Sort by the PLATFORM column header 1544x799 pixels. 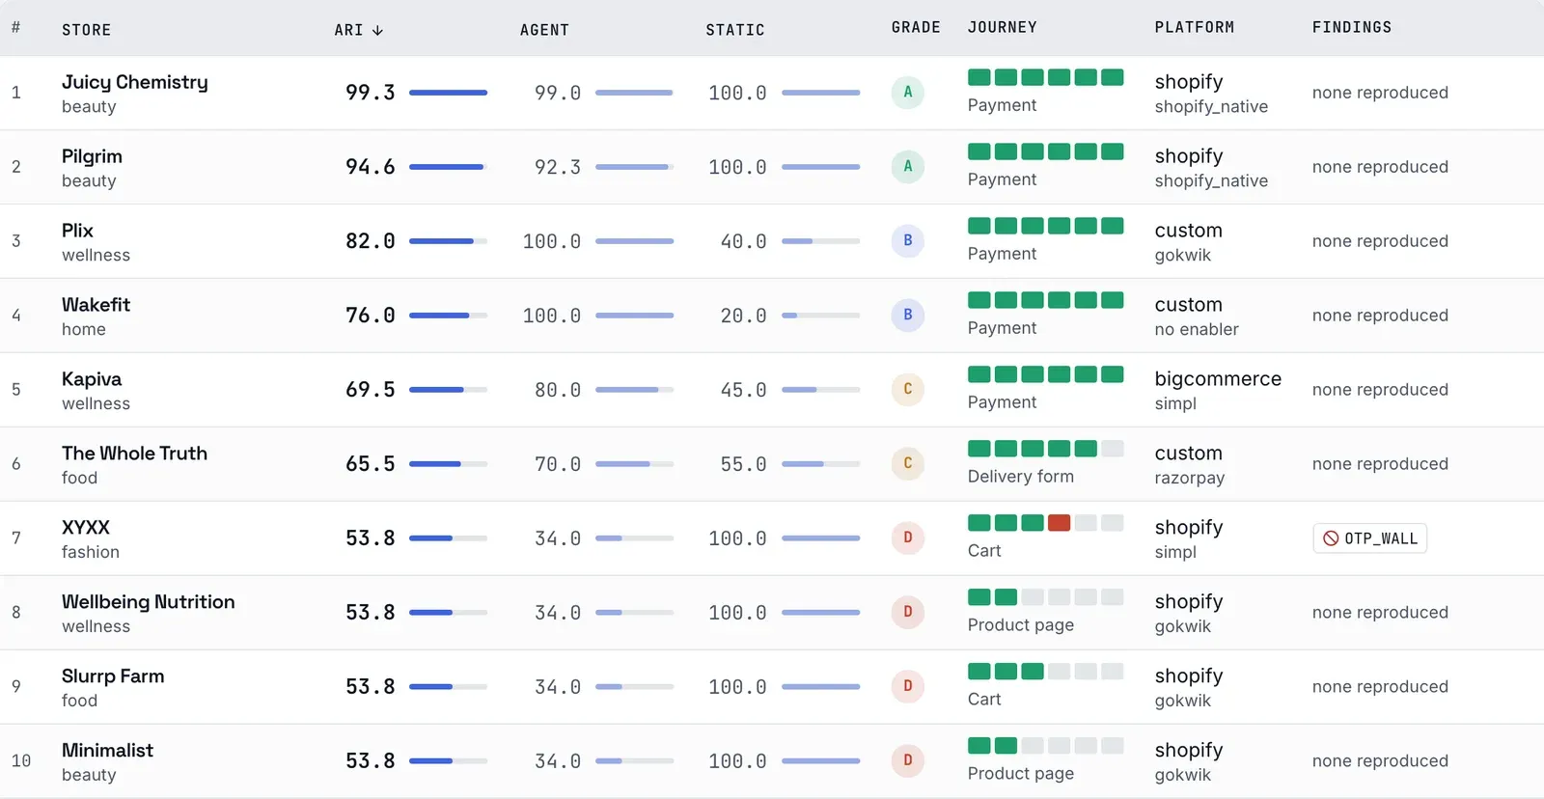pyautogui.click(x=1195, y=27)
